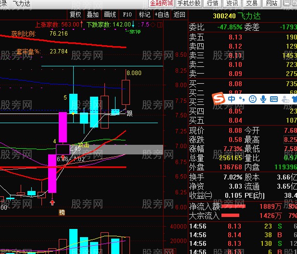Click the 获利比例 value 76.216

click(x=59, y=34)
